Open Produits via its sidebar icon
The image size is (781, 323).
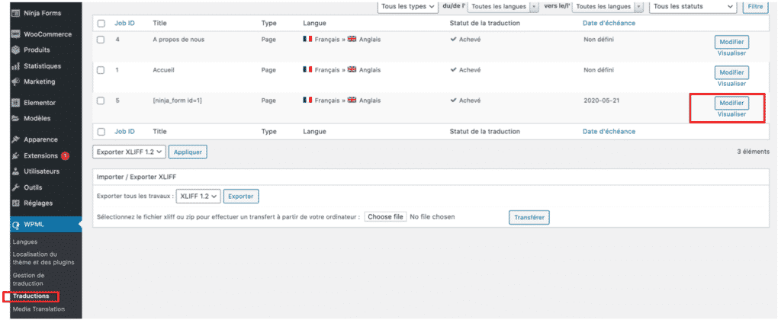[15, 50]
